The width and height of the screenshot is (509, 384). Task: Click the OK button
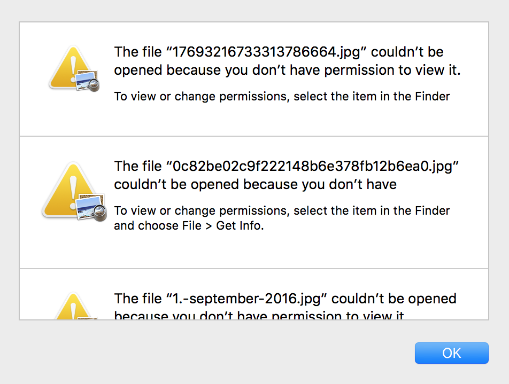pos(451,353)
